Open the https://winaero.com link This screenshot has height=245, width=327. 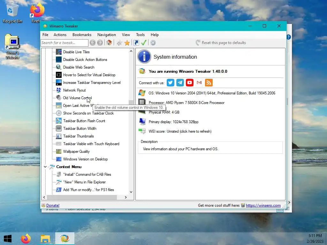click(x=263, y=205)
